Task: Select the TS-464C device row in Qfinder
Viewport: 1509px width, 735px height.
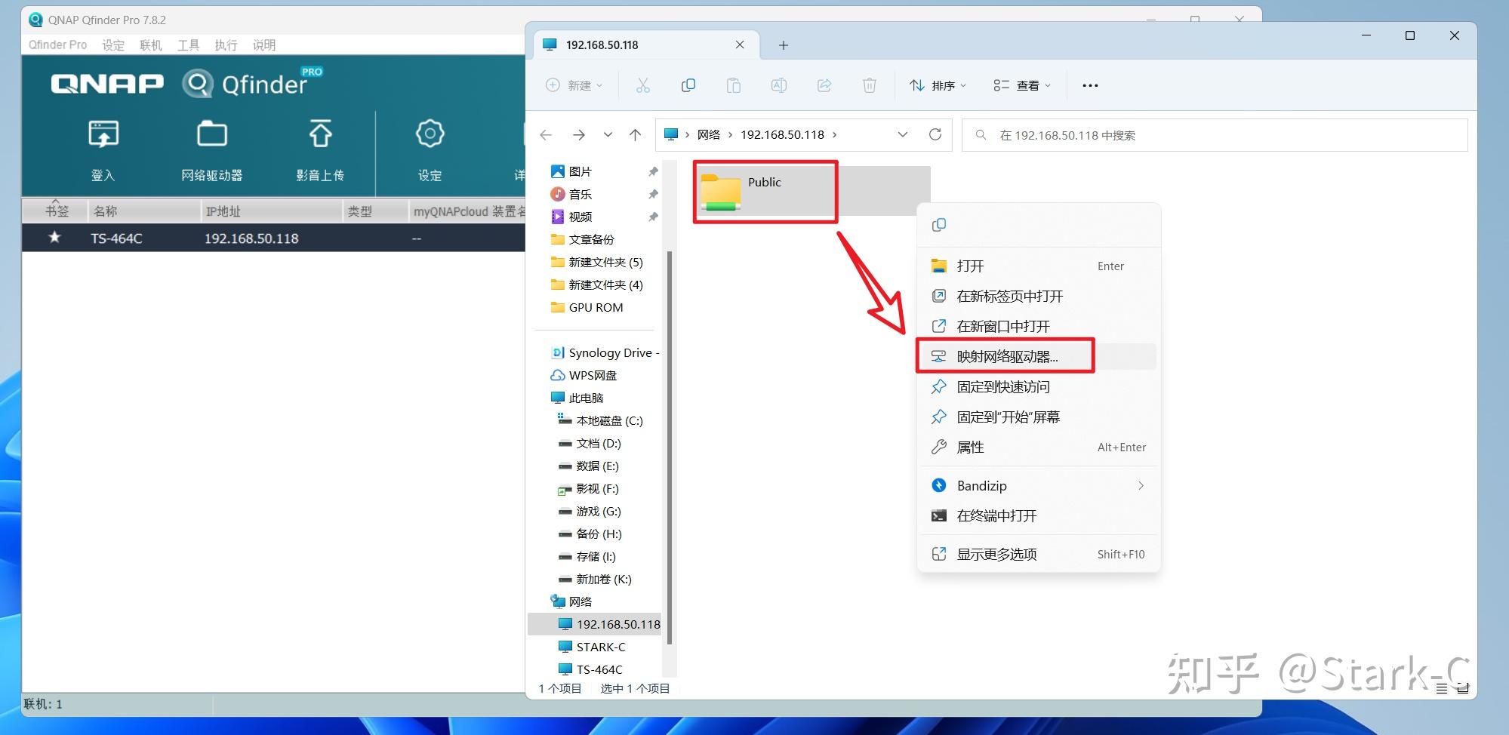Action: pyautogui.click(x=273, y=238)
